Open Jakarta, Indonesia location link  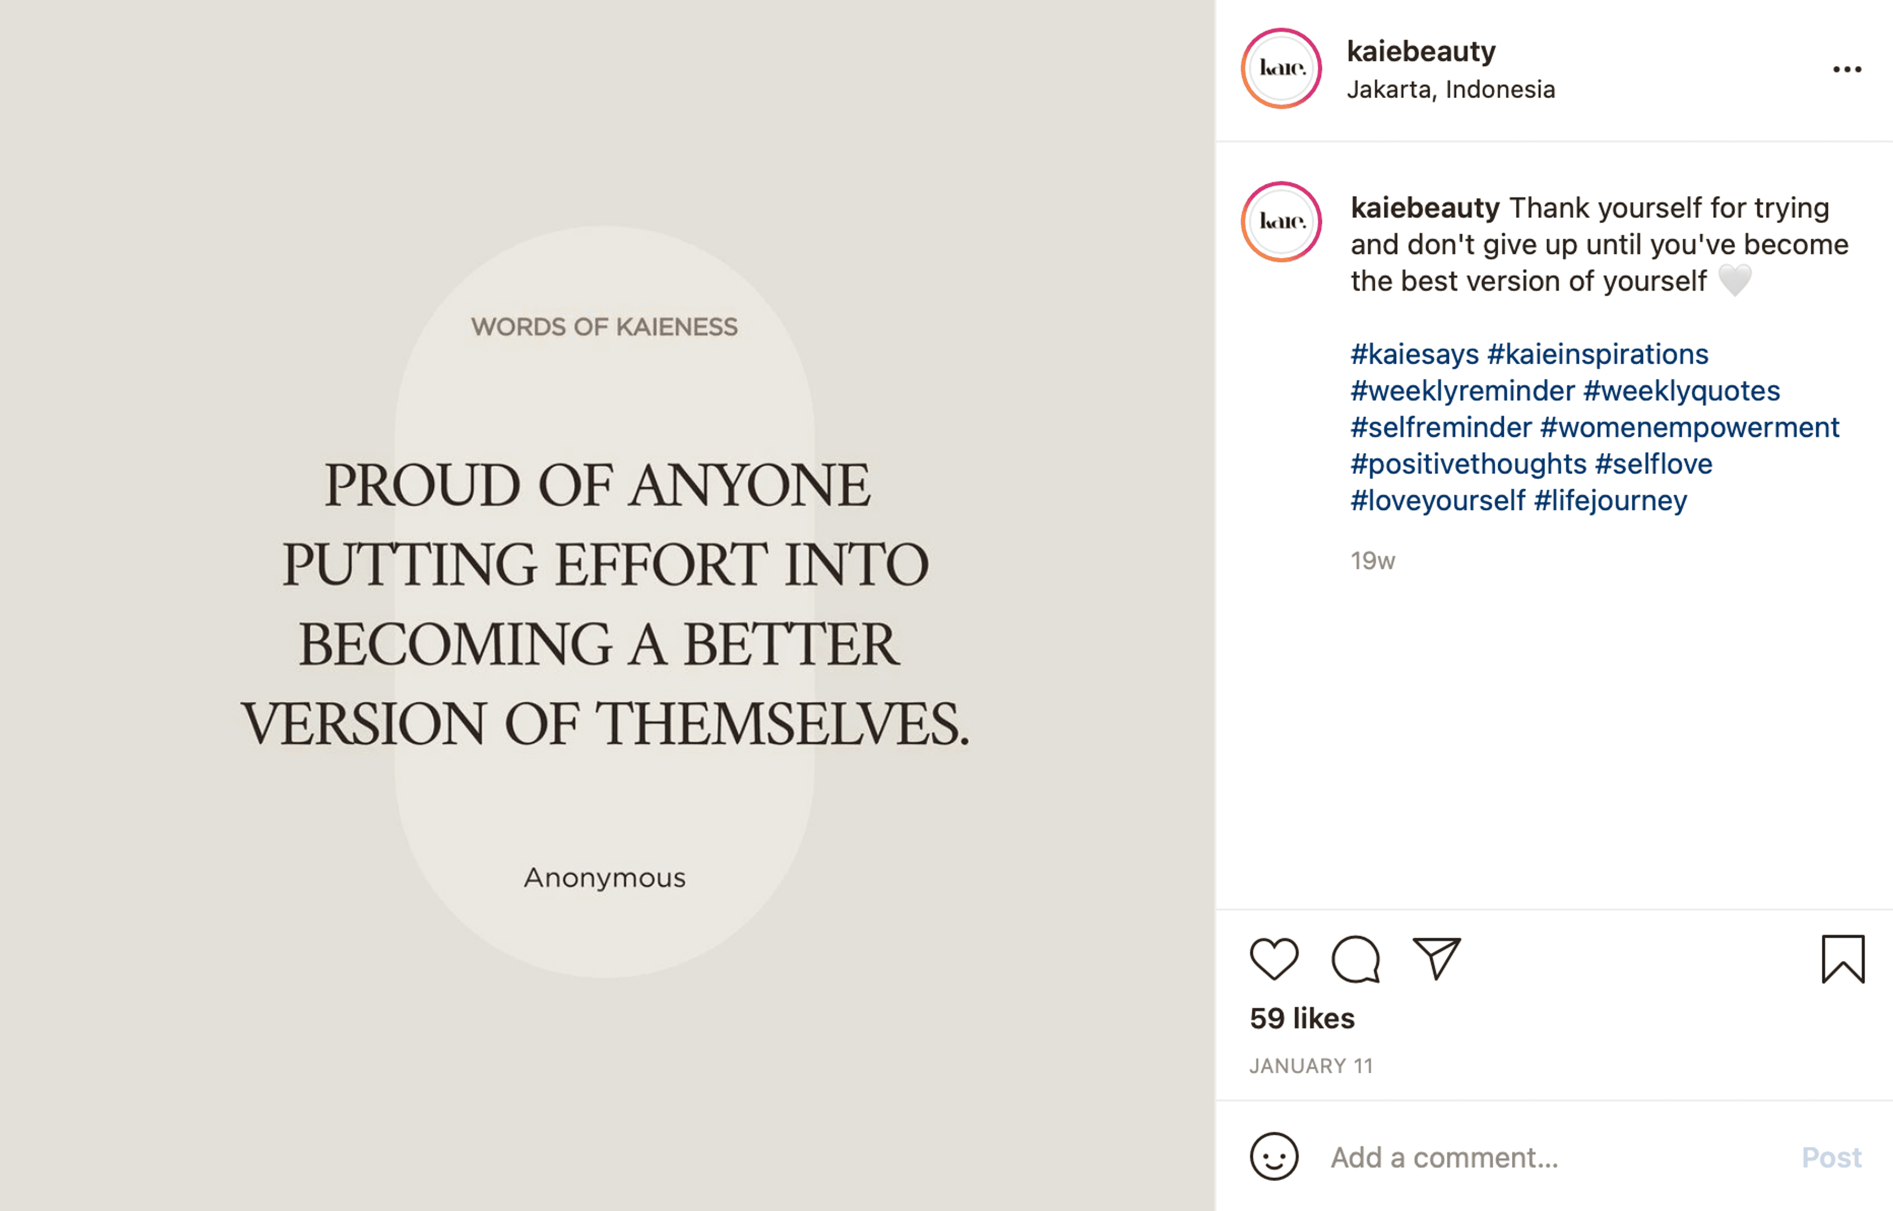1451,90
